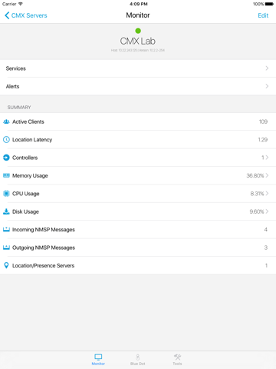The width and height of the screenshot is (276, 369).
Task: Switch to the Blue Dot tab
Action: point(138,360)
